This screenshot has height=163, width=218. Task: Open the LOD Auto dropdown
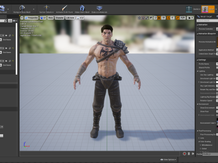(70, 18)
